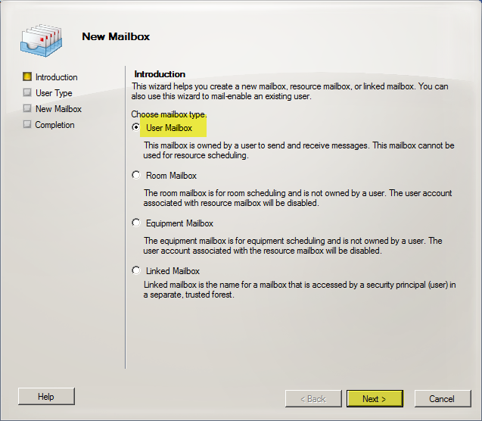
Task: Click the 'New Mailbox' wizard title text
Action: [116, 36]
